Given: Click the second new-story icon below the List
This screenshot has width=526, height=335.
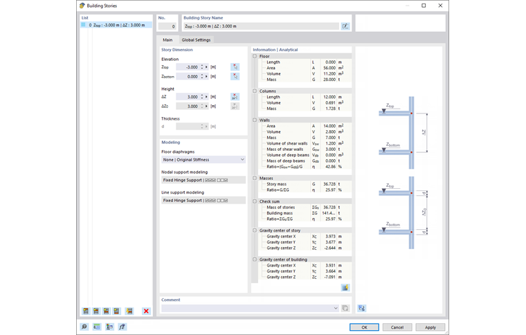Looking at the screenshot, I should [x=96, y=311].
